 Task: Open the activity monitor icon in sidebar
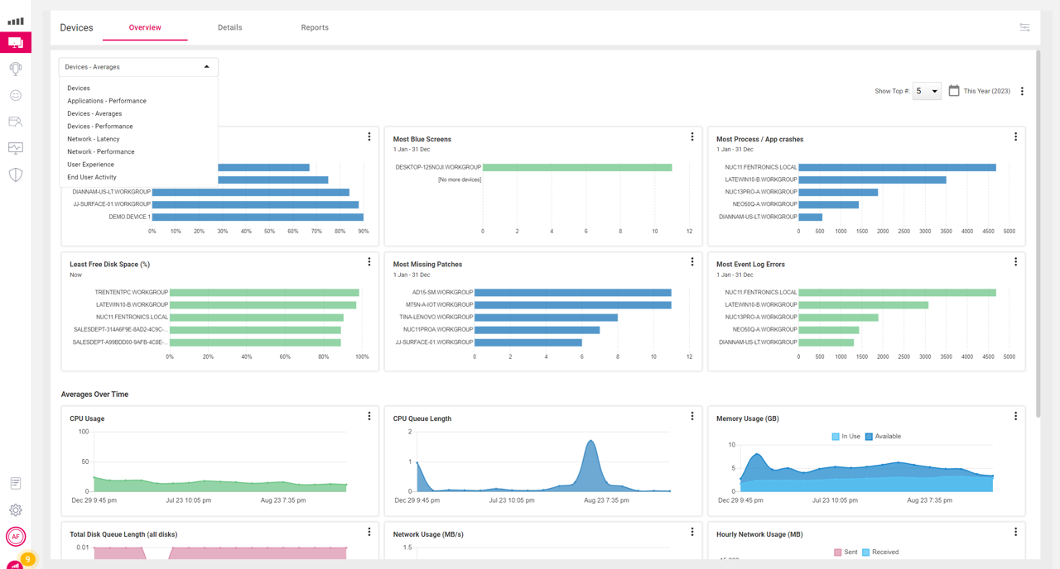point(15,148)
